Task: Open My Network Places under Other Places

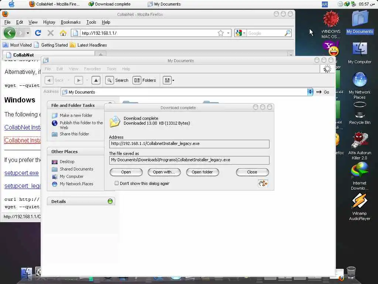Action: tap(76, 184)
